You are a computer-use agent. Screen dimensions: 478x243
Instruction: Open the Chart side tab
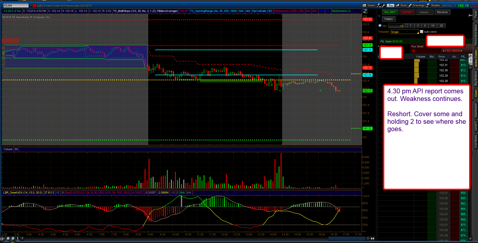[x=475, y=94]
